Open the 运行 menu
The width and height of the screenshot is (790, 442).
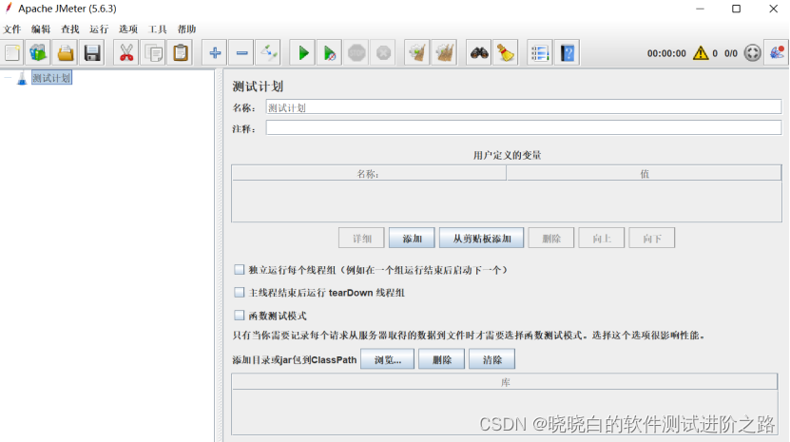[x=99, y=29]
